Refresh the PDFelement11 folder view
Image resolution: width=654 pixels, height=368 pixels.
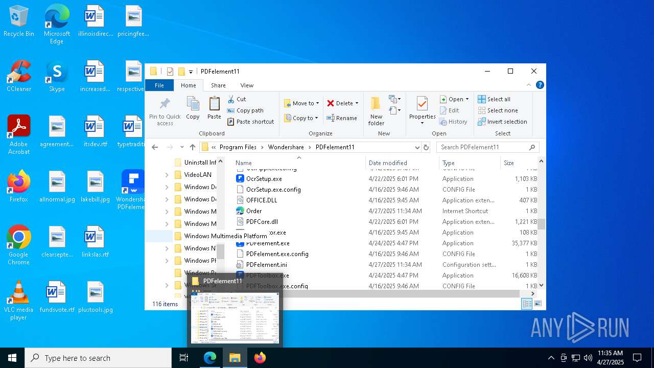coord(426,147)
